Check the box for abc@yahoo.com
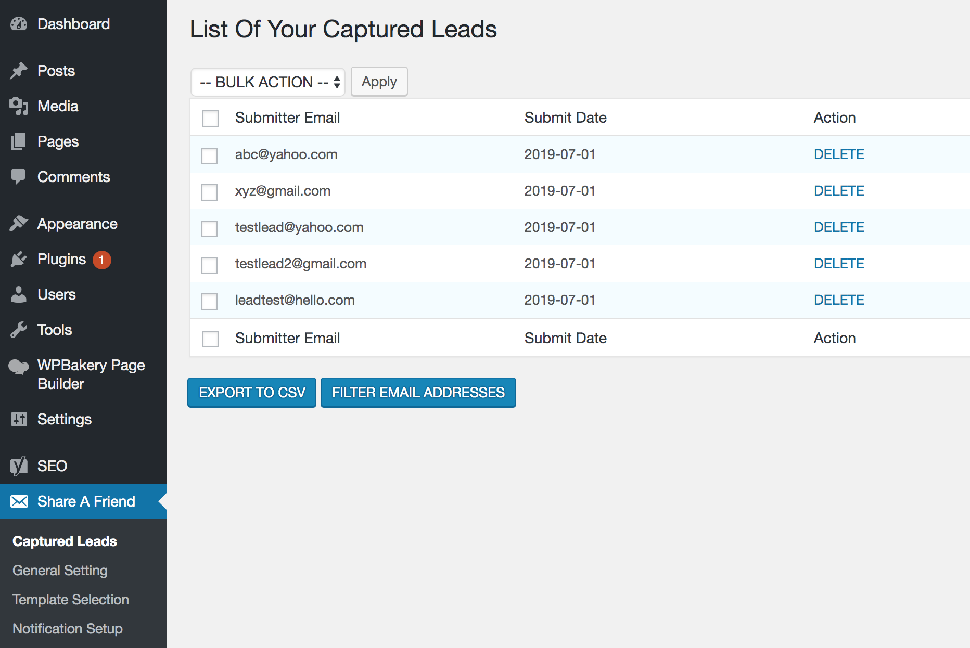This screenshot has width=970, height=648. pyautogui.click(x=209, y=155)
